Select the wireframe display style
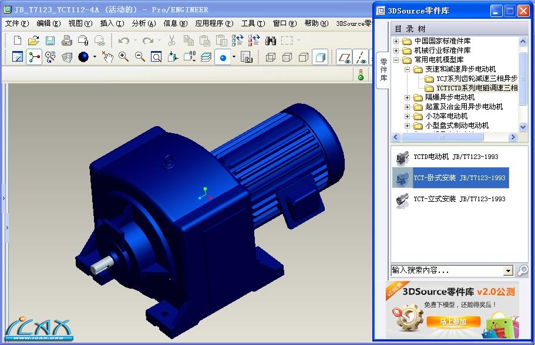Image resolution: width=535 pixels, height=345 pixels. (x=270, y=57)
